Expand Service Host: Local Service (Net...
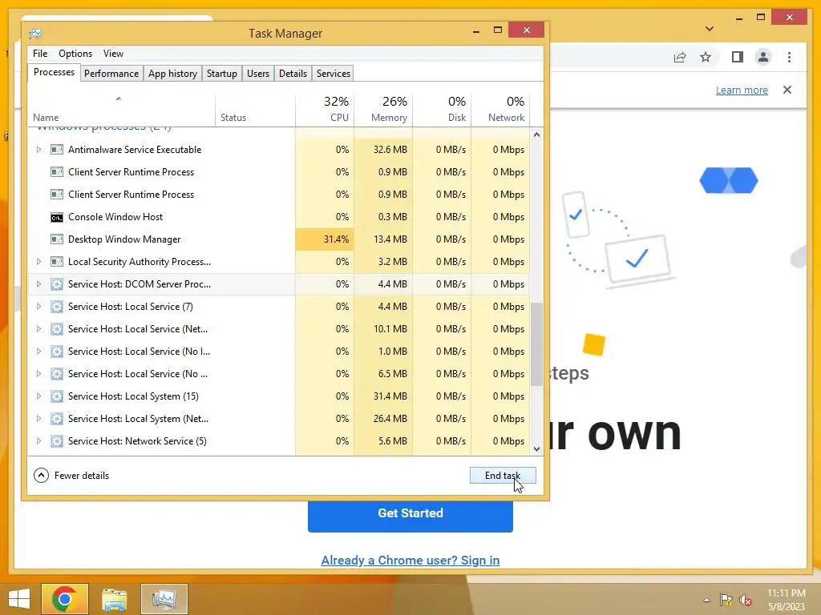 tap(38, 329)
